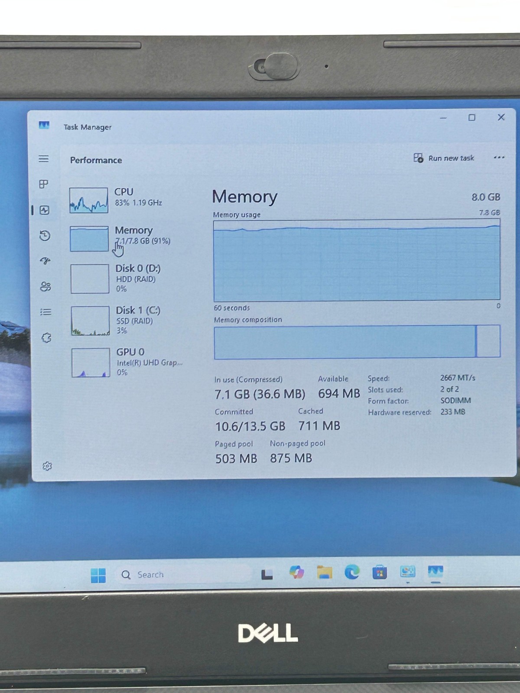Open File Explorer from the taskbar
Image resolution: width=520 pixels, height=693 pixels.
pyautogui.click(x=325, y=573)
